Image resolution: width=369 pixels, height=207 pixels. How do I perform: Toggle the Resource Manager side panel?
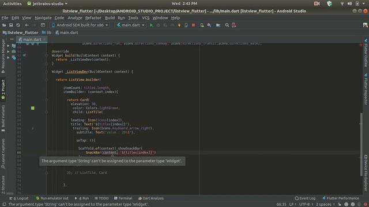click(x=3, y=56)
